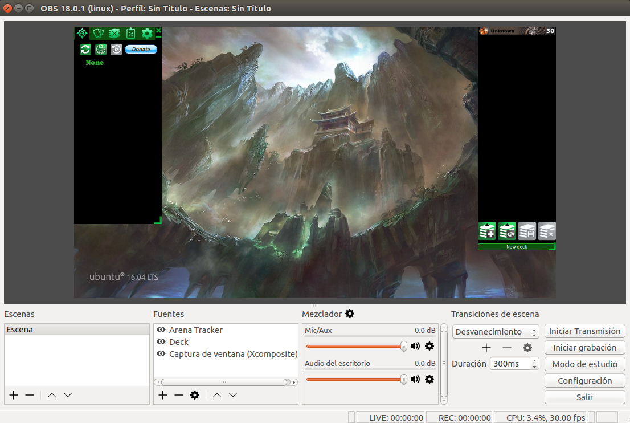Add a transition with the Transiciones plus
The width and height of the screenshot is (630, 423).
(486, 348)
